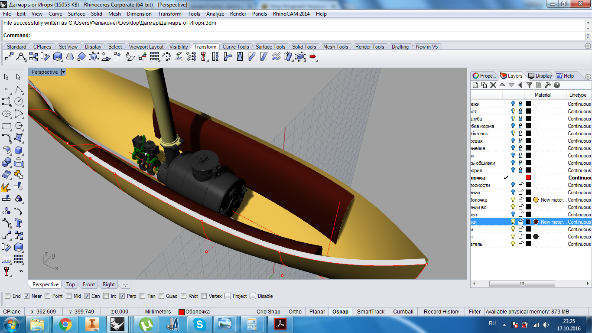The height and width of the screenshot is (333, 592).
Task: Click the Layers panel horizontal scrollbar
Action: click(x=522, y=284)
